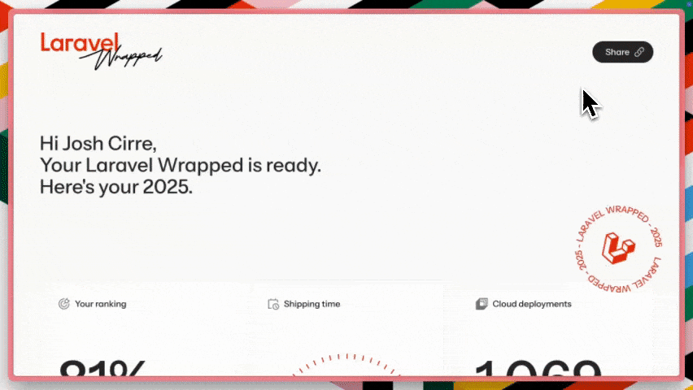The height and width of the screenshot is (390, 693).
Task: Click the red "Laravel" wordmark text
Action: 80,42
